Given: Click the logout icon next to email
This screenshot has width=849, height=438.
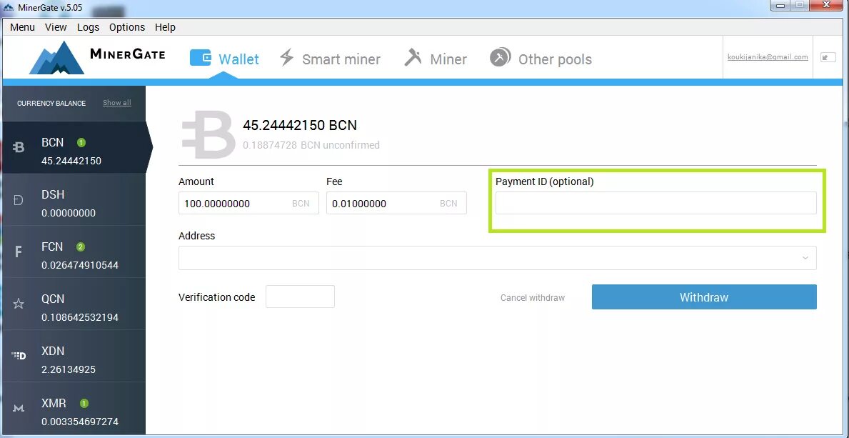Looking at the screenshot, I should (828, 57).
